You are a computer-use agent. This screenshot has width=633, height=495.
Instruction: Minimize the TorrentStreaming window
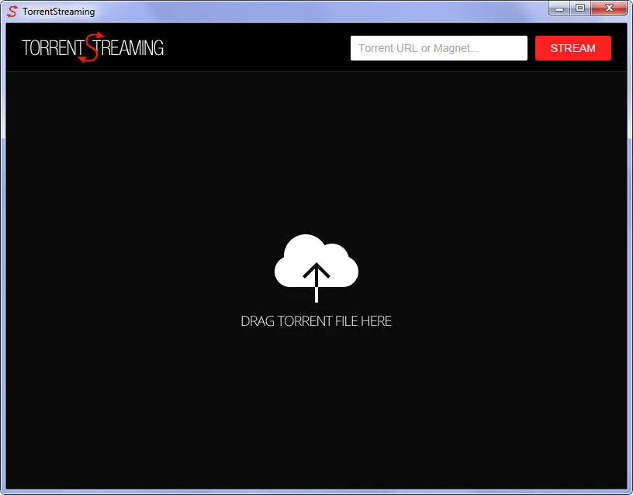(559, 8)
